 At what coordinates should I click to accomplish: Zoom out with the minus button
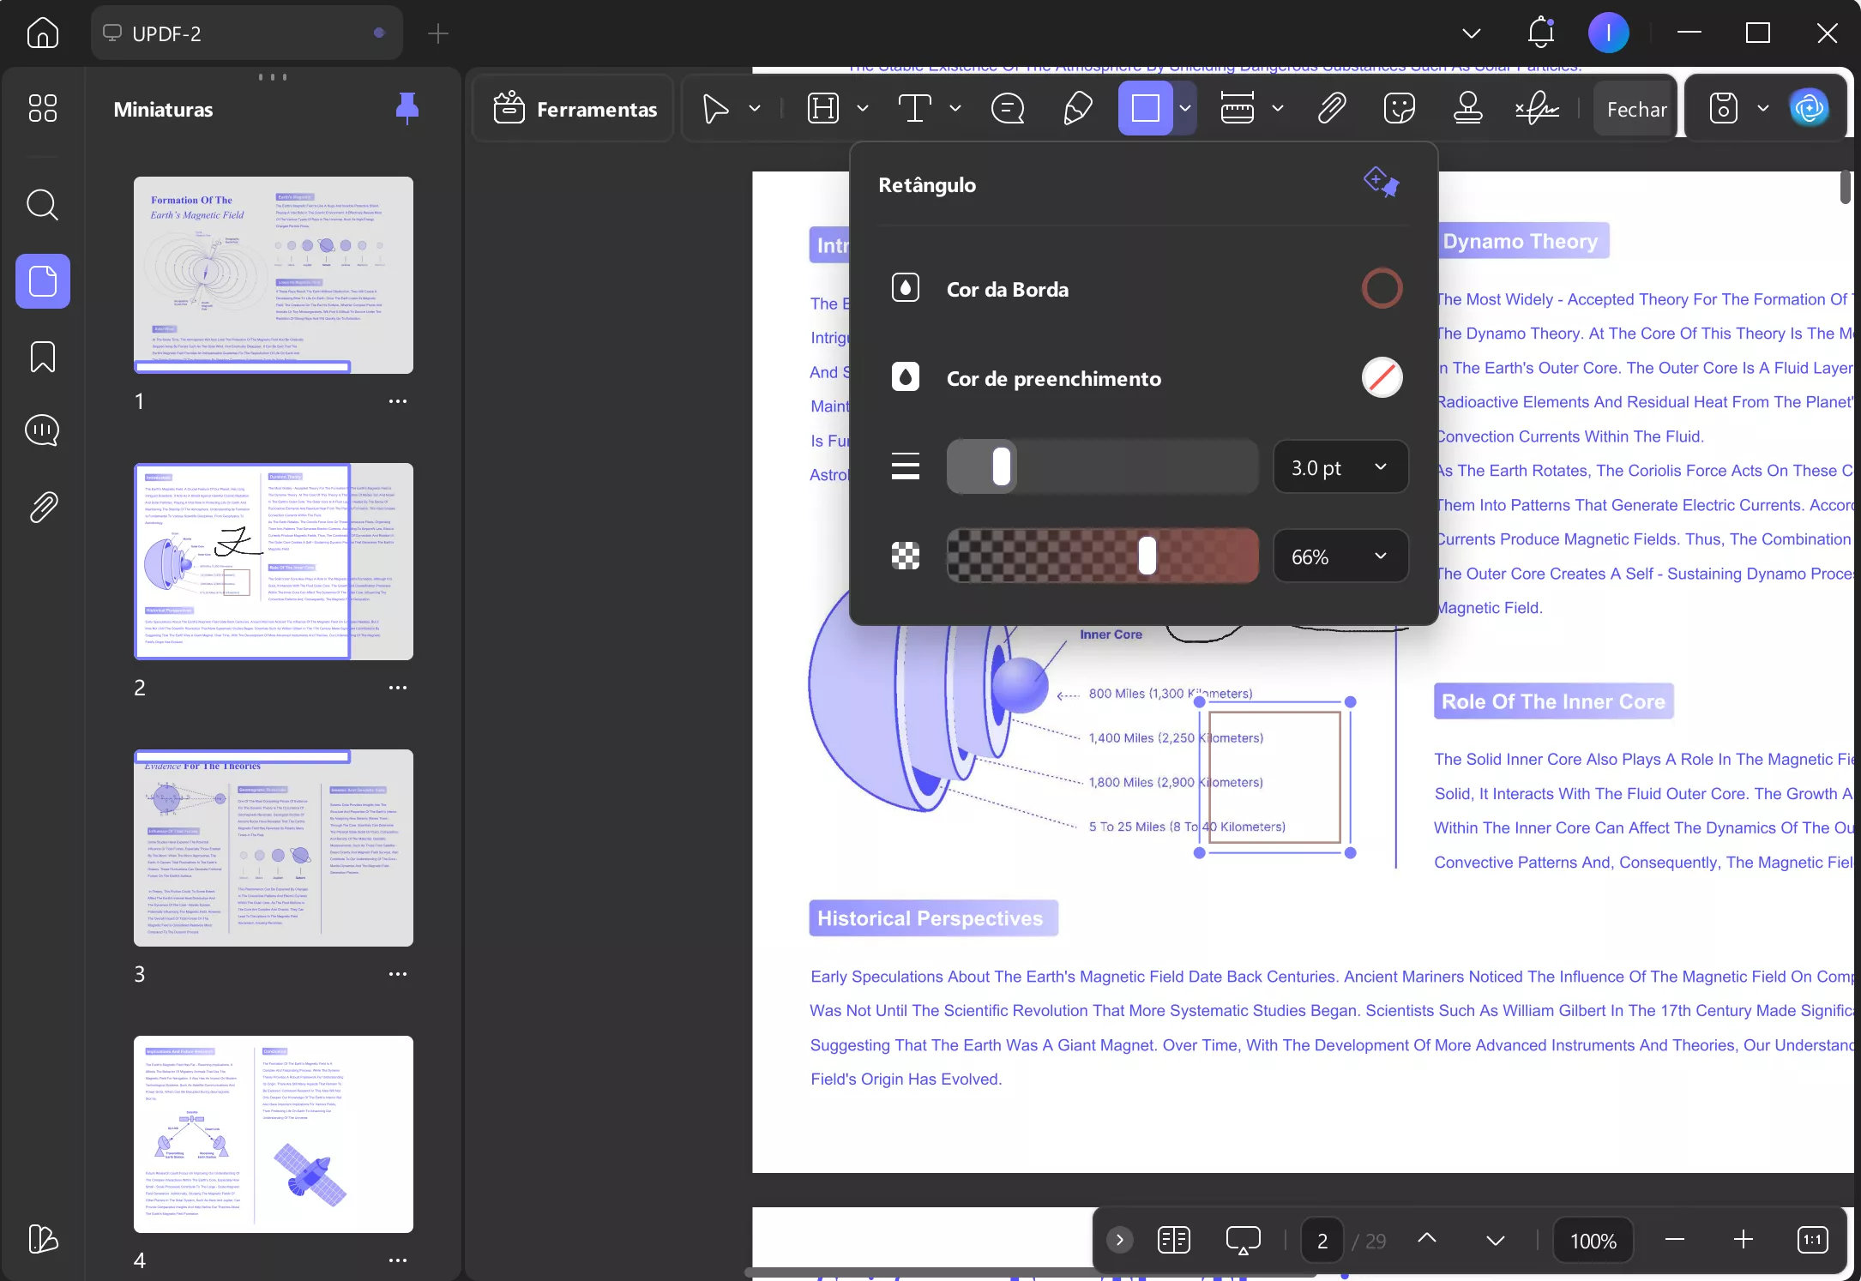(x=1675, y=1240)
